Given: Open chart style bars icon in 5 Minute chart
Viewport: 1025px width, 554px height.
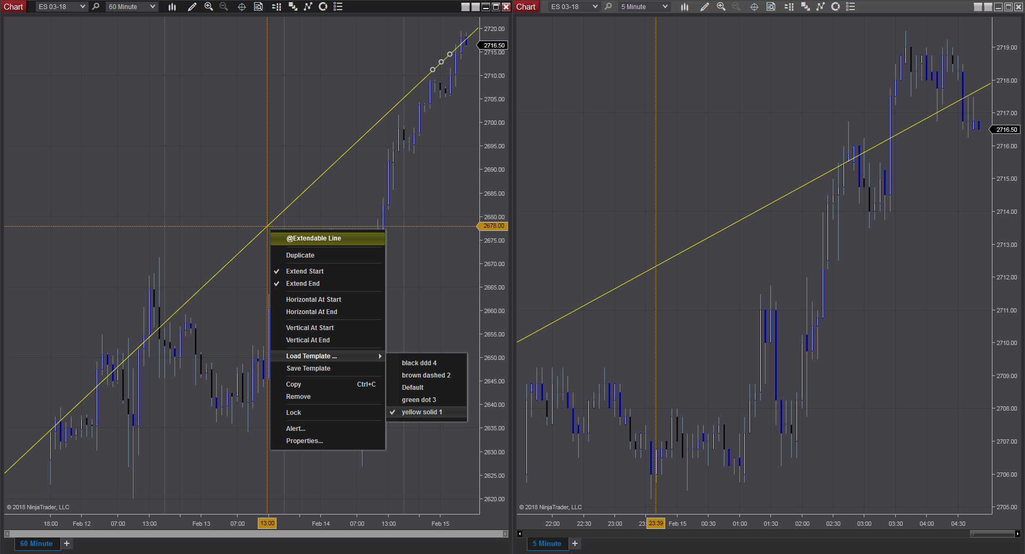Looking at the screenshot, I should pos(684,6).
